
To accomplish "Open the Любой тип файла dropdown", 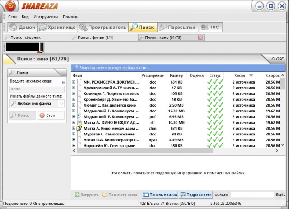I will [37, 103].
